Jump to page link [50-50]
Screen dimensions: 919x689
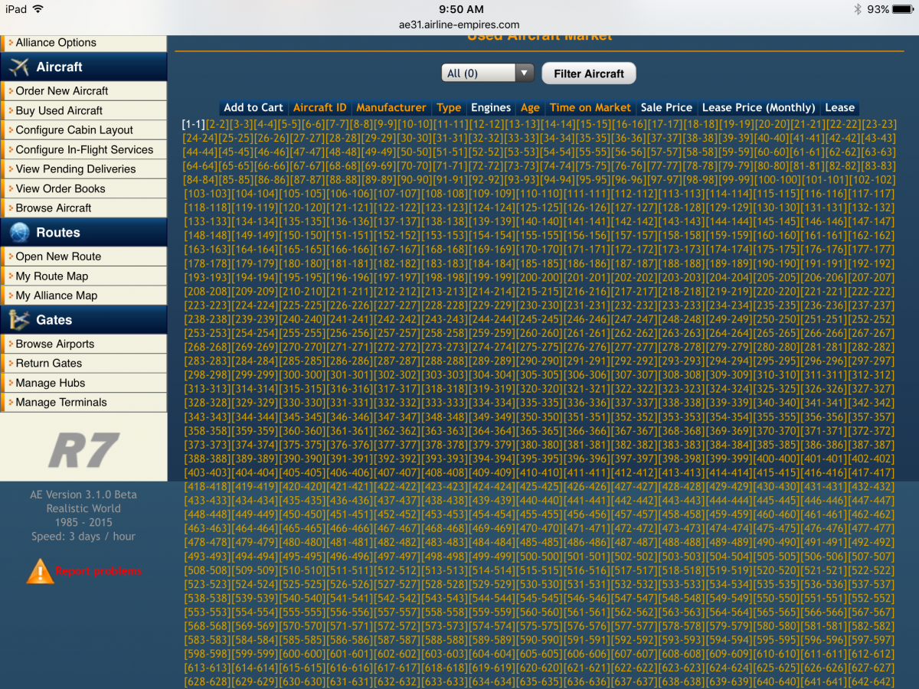point(415,152)
